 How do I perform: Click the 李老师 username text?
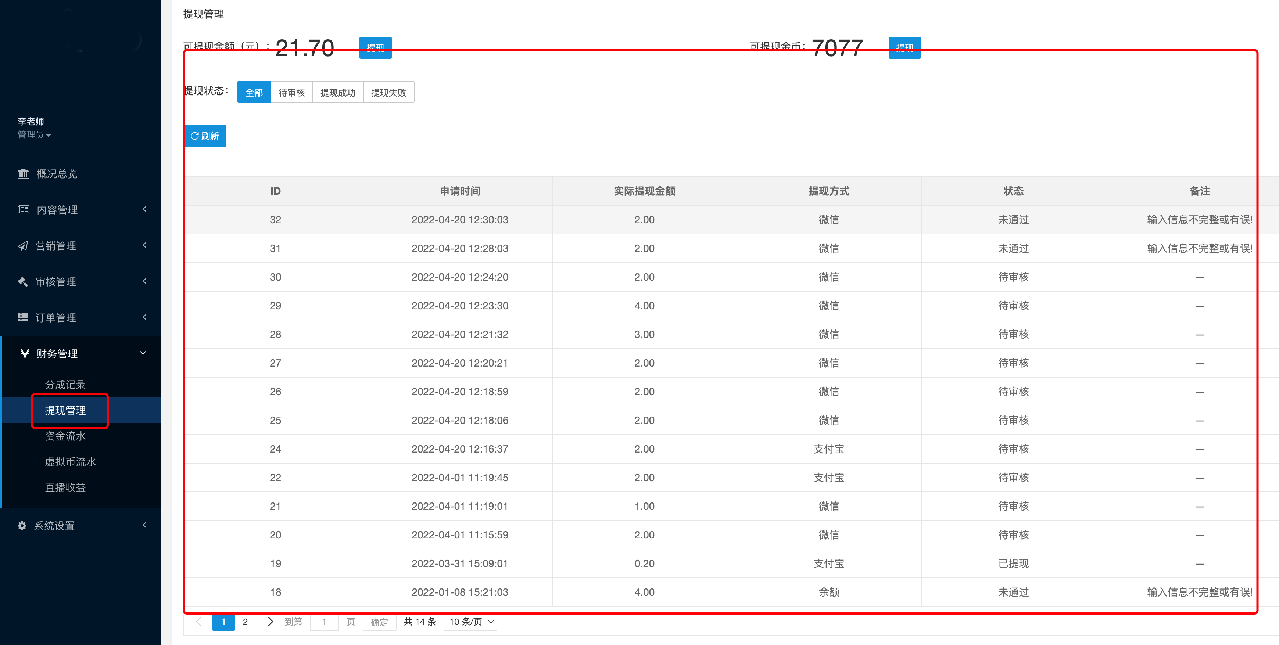(x=31, y=121)
